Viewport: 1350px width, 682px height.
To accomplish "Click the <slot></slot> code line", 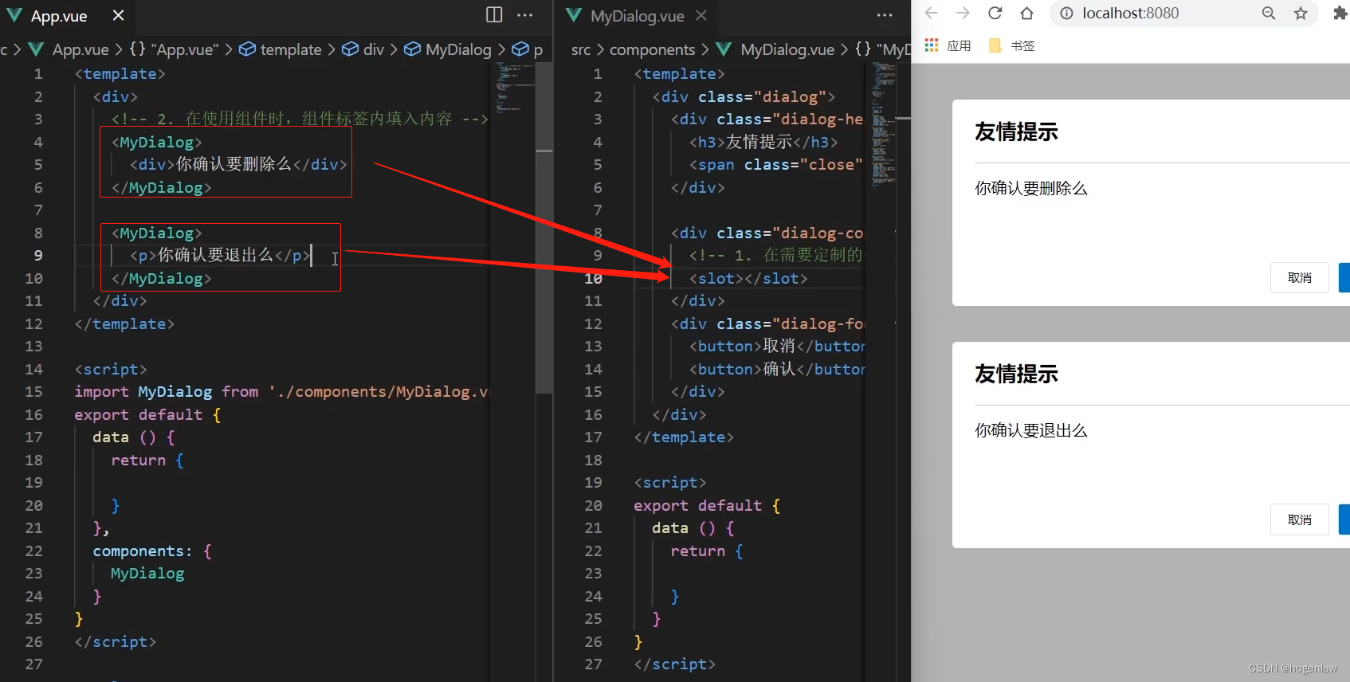I will click(x=748, y=278).
